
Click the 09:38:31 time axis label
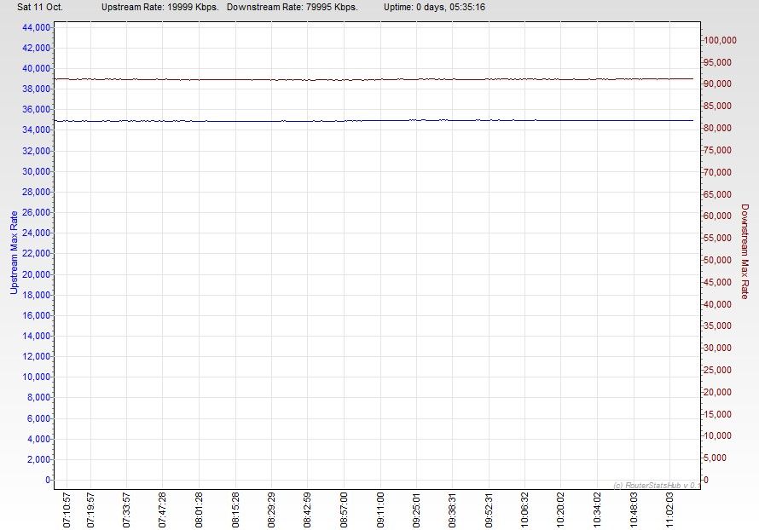coord(452,510)
